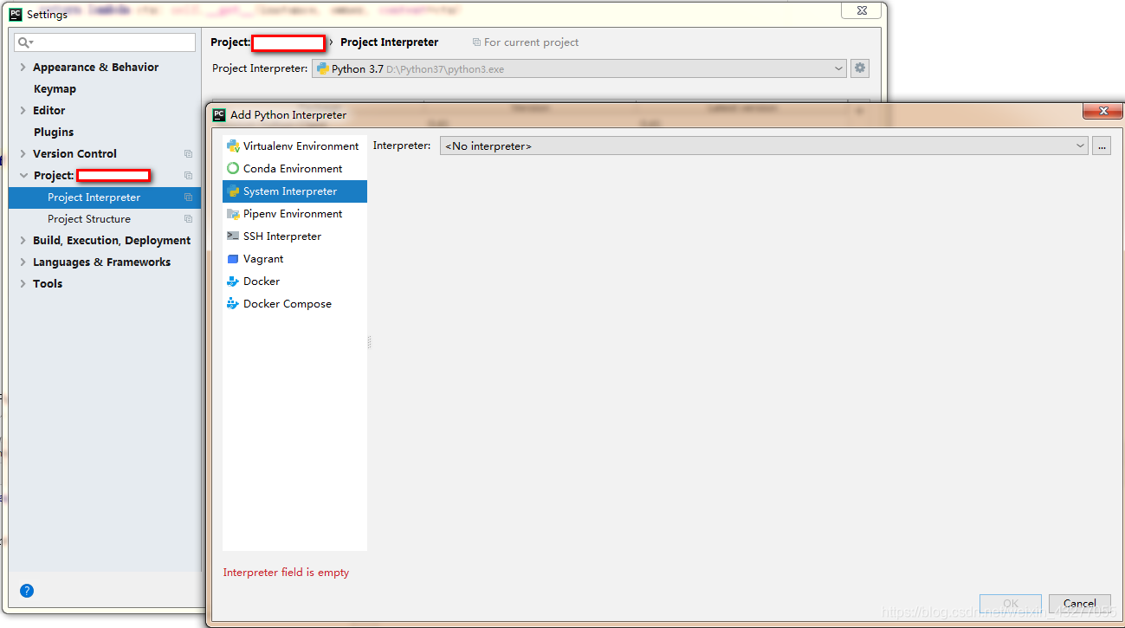Click the help question mark icon in Settings
This screenshot has width=1125, height=628.
(x=27, y=591)
